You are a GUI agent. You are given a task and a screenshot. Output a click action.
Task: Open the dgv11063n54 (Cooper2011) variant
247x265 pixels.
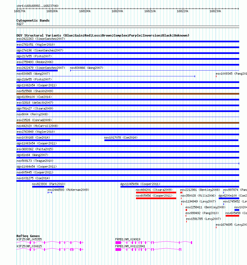tap(37, 143)
